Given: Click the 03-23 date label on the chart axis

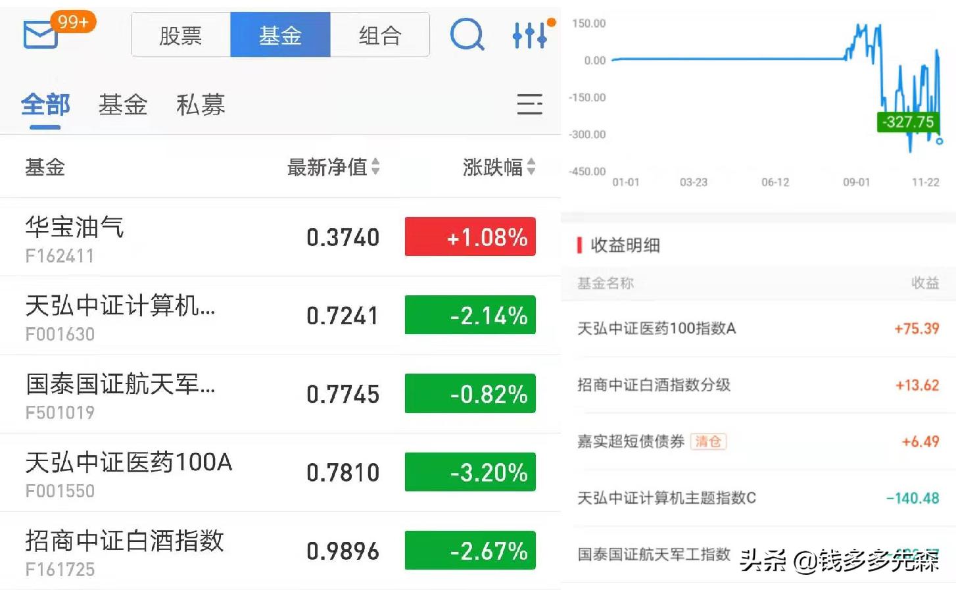Looking at the screenshot, I should tap(694, 182).
